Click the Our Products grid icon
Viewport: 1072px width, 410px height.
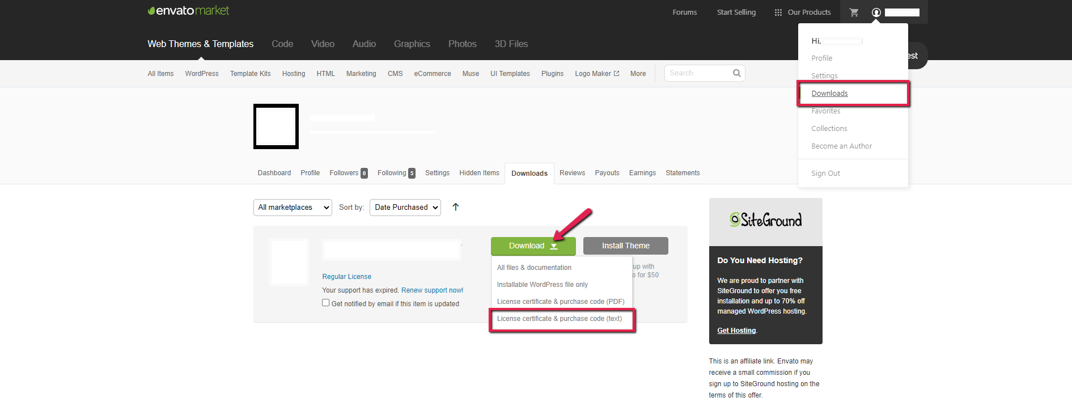(x=778, y=12)
